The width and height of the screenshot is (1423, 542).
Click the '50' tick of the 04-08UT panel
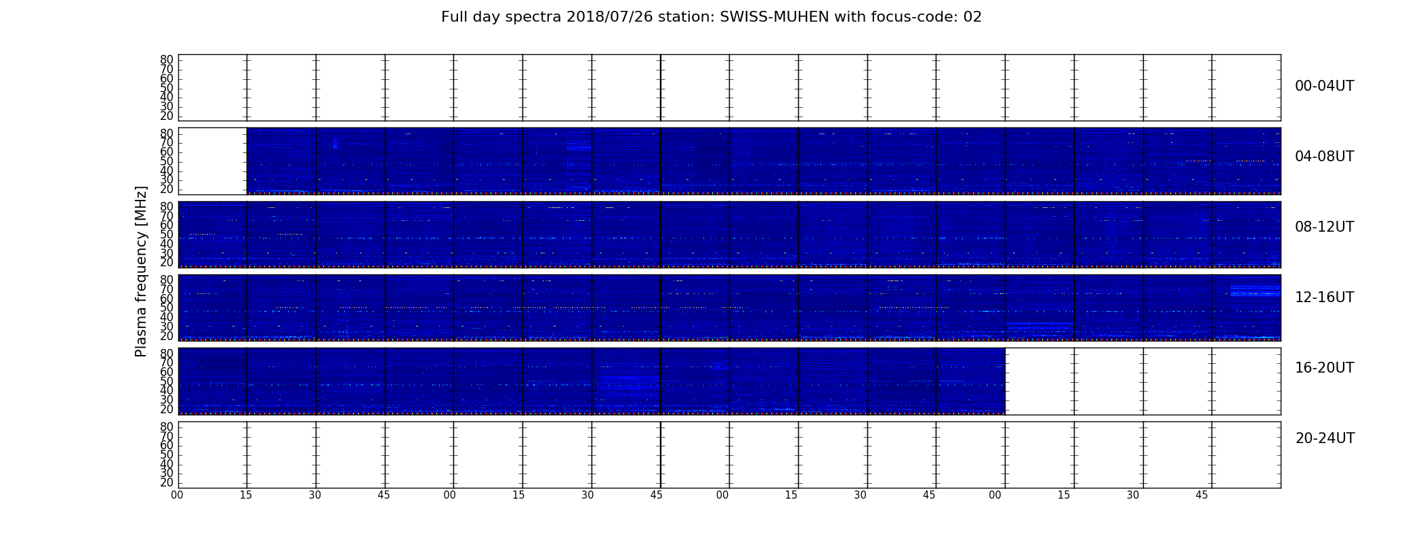pos(167,161)
